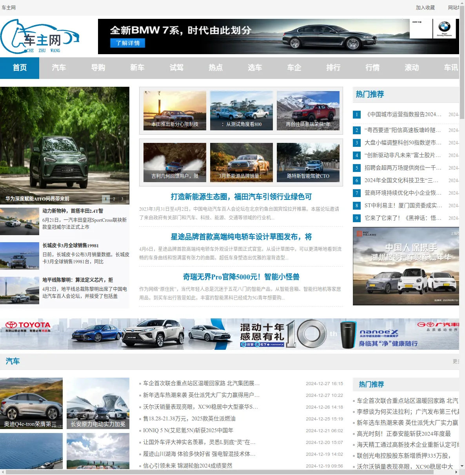Image resolution: width=465 pixels, height=475 pixels.
Task: Open the 热点 navigation item
Action: pos(216,68)
